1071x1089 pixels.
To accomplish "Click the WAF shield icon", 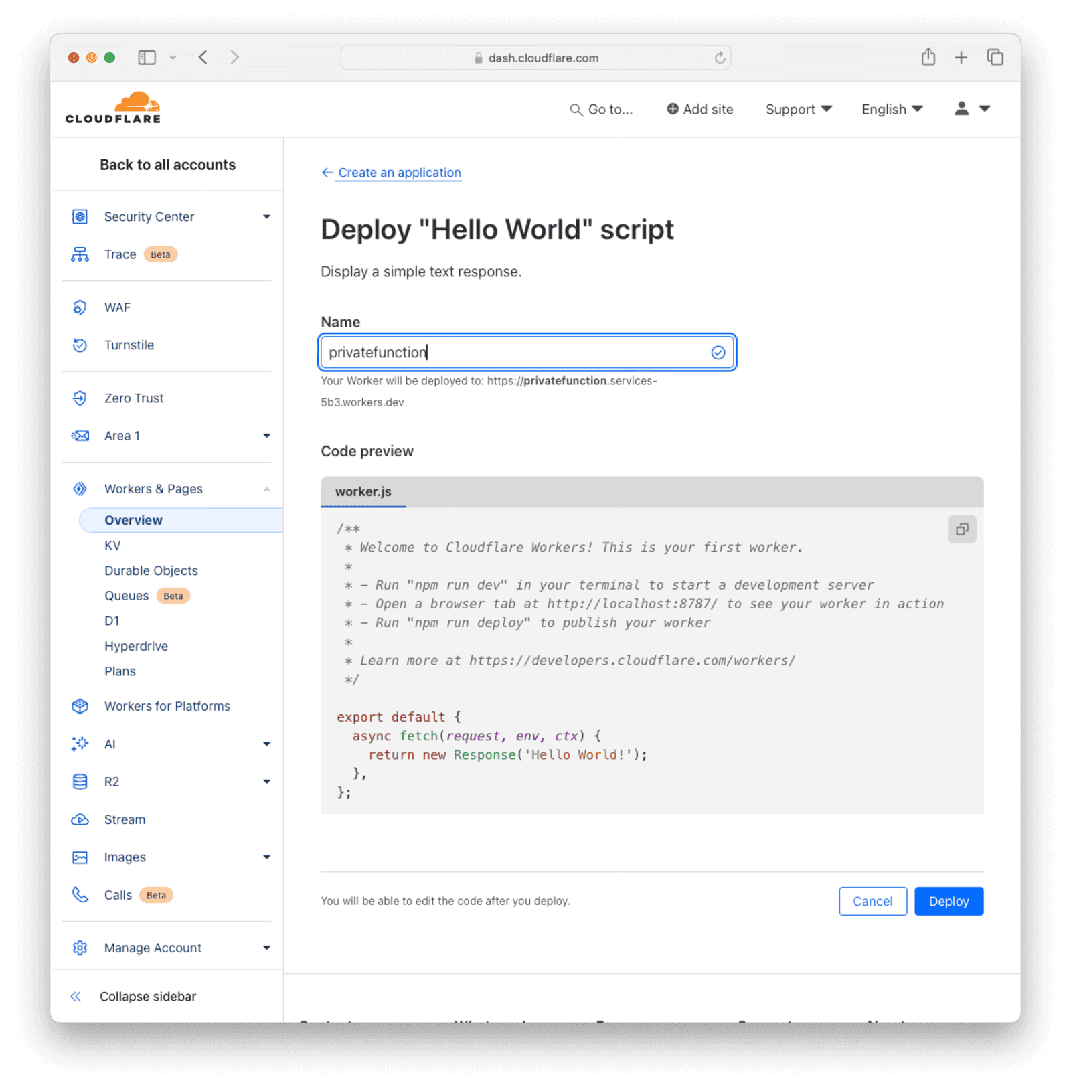I will pyautogui.click(x=80, y=307).
